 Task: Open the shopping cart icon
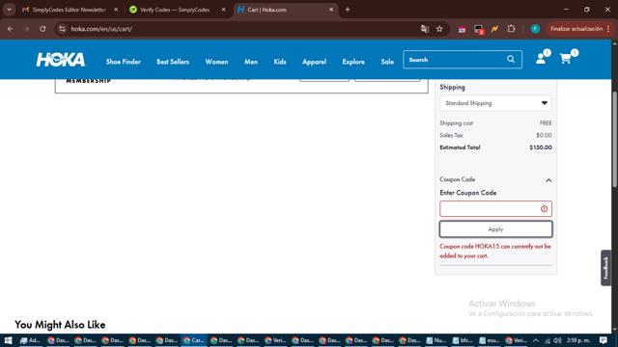point(565,59)
